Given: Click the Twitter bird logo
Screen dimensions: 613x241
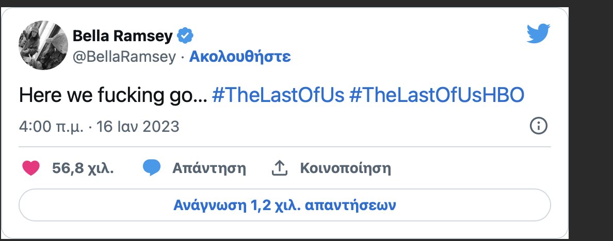Looking at the screenshot, I should click(539, 34).
